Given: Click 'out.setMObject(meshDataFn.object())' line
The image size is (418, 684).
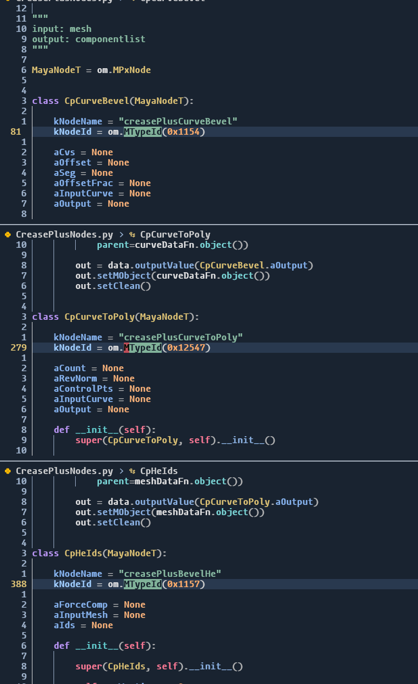Looking at the screenshot, I should coord(170,512).
